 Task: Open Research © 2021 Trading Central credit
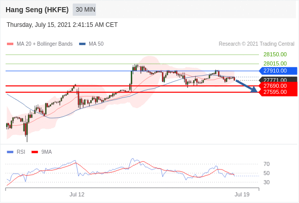click(x=256, y=44)
